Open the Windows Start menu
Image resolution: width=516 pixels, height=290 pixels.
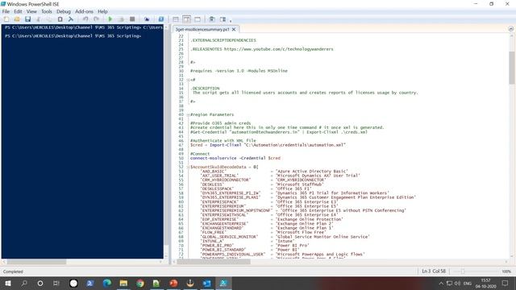click(8, 283)
